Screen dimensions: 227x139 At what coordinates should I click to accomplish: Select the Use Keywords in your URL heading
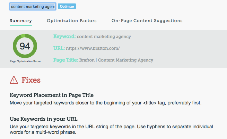point(44,119)
